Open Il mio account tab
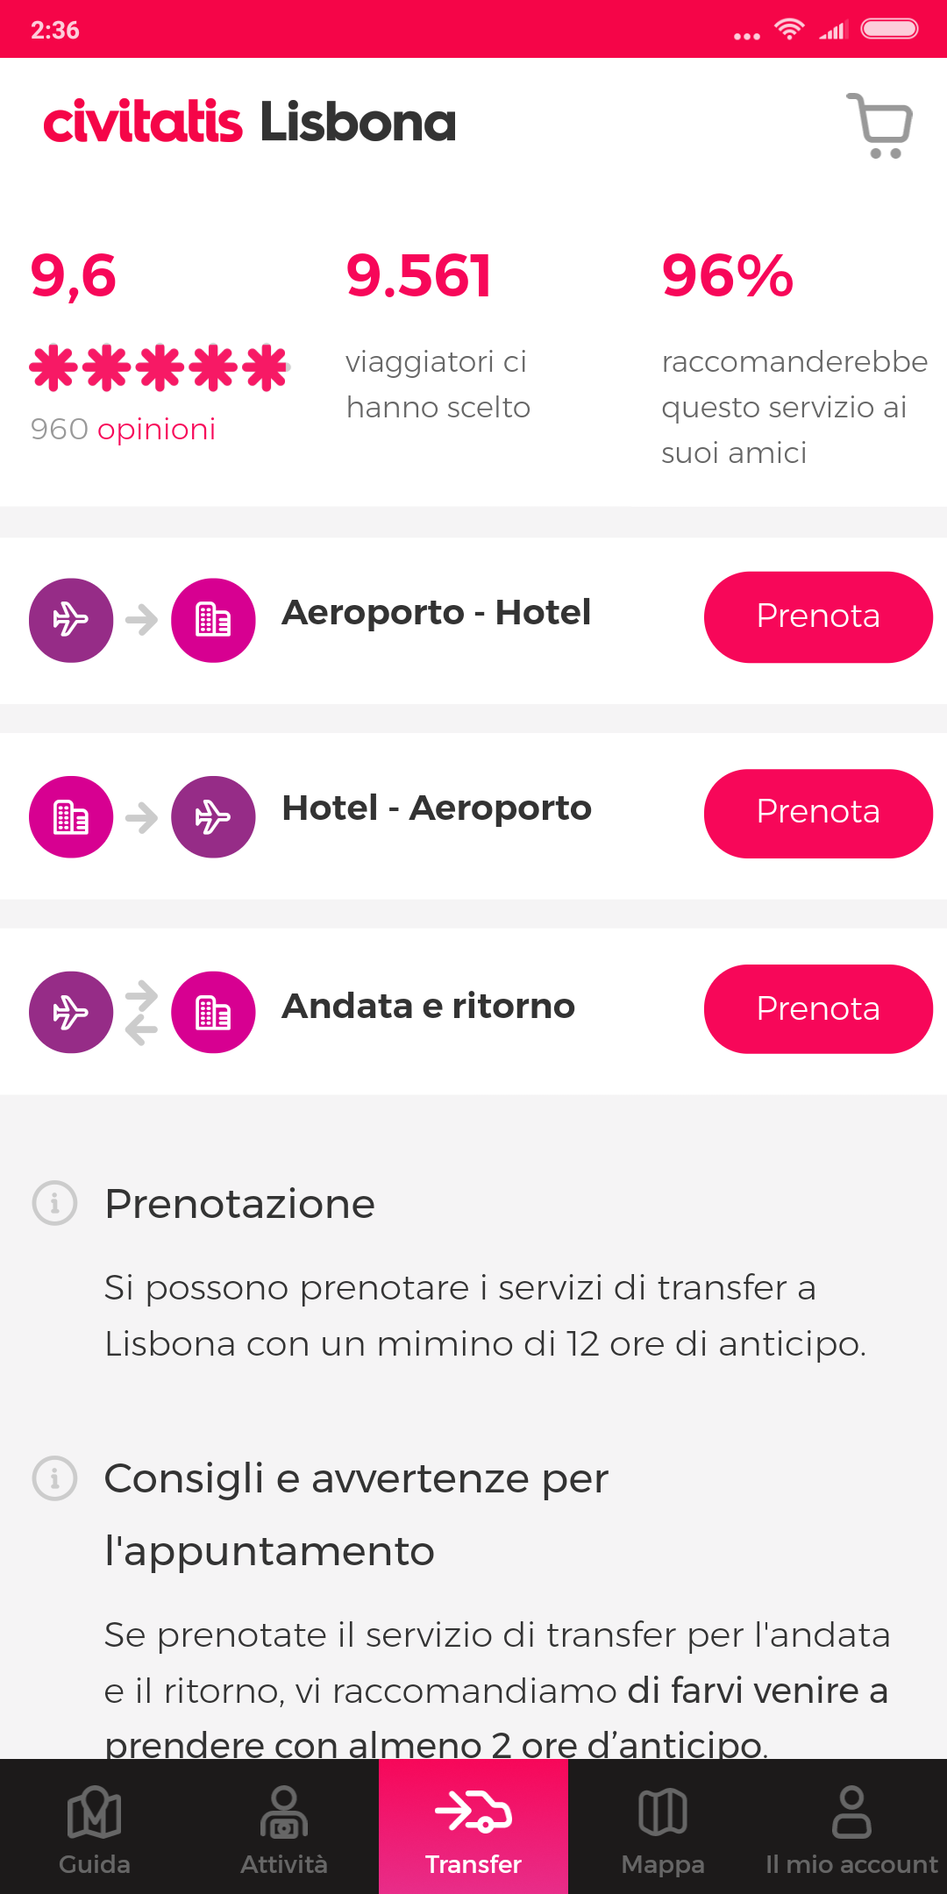This screenshot has width=947, height=1894. 851,1828
